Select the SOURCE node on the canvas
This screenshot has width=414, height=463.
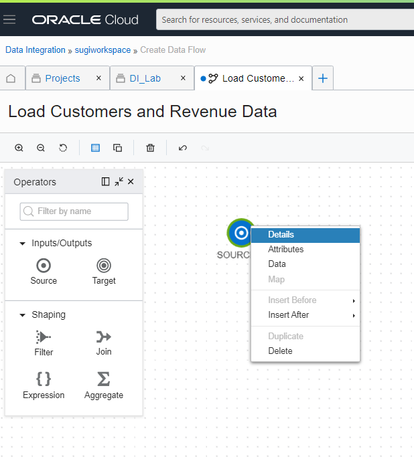click(x=241, y=233)
